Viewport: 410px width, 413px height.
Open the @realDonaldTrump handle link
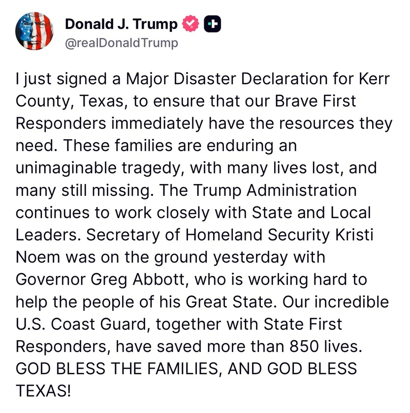pos(122,43)
